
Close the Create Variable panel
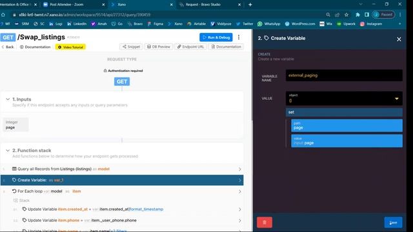tap(399, 39)
